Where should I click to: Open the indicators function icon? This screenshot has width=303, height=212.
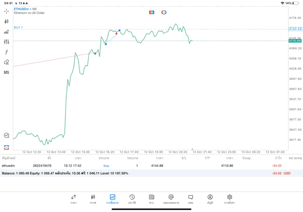[x=6, y=52]
